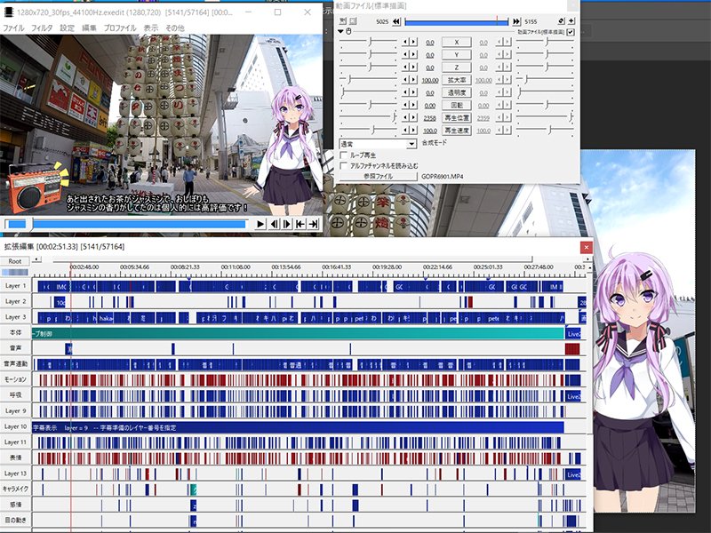Collapse the 動画ファイル section triangle
Viewport: 711px width, 533px height.
340,32
